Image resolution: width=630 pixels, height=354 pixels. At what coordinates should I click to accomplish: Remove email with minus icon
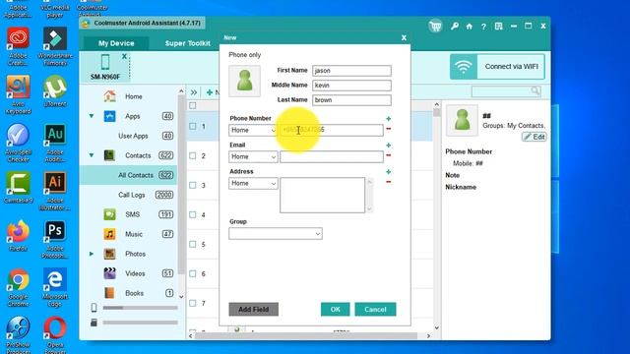tap(389, 155)
